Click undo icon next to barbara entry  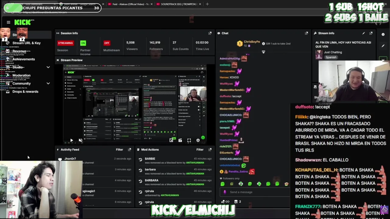[x=140, y=170]
